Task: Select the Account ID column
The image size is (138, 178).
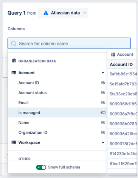Action: (x=57, y=83)
